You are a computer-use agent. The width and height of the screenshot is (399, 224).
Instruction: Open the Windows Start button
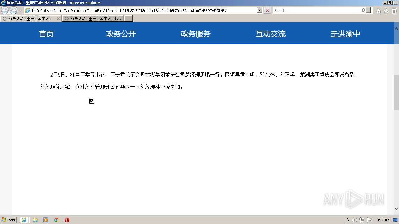pos(9,220)
